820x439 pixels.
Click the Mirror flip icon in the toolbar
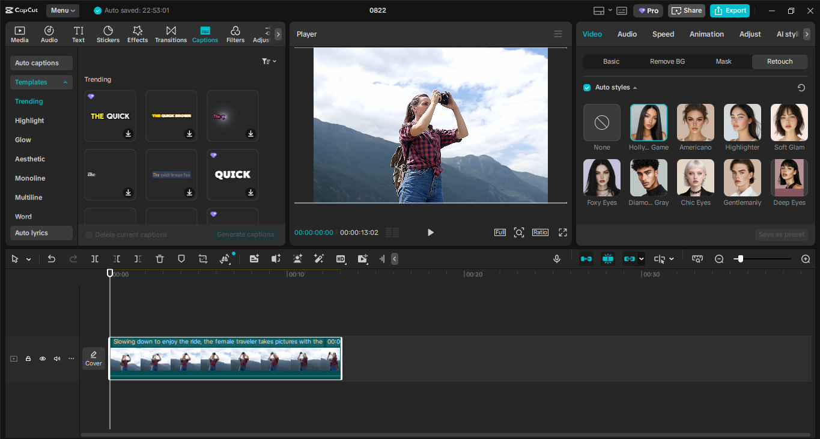225,259
